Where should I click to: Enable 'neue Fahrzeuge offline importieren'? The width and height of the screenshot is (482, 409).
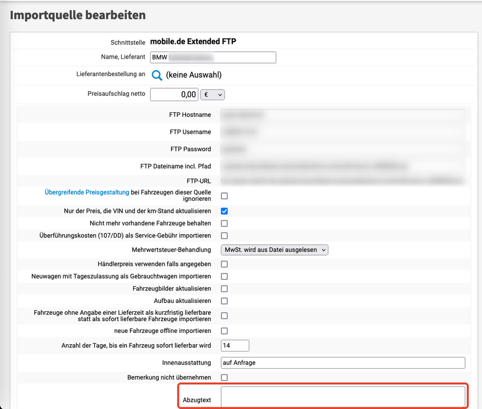[224, 331]
